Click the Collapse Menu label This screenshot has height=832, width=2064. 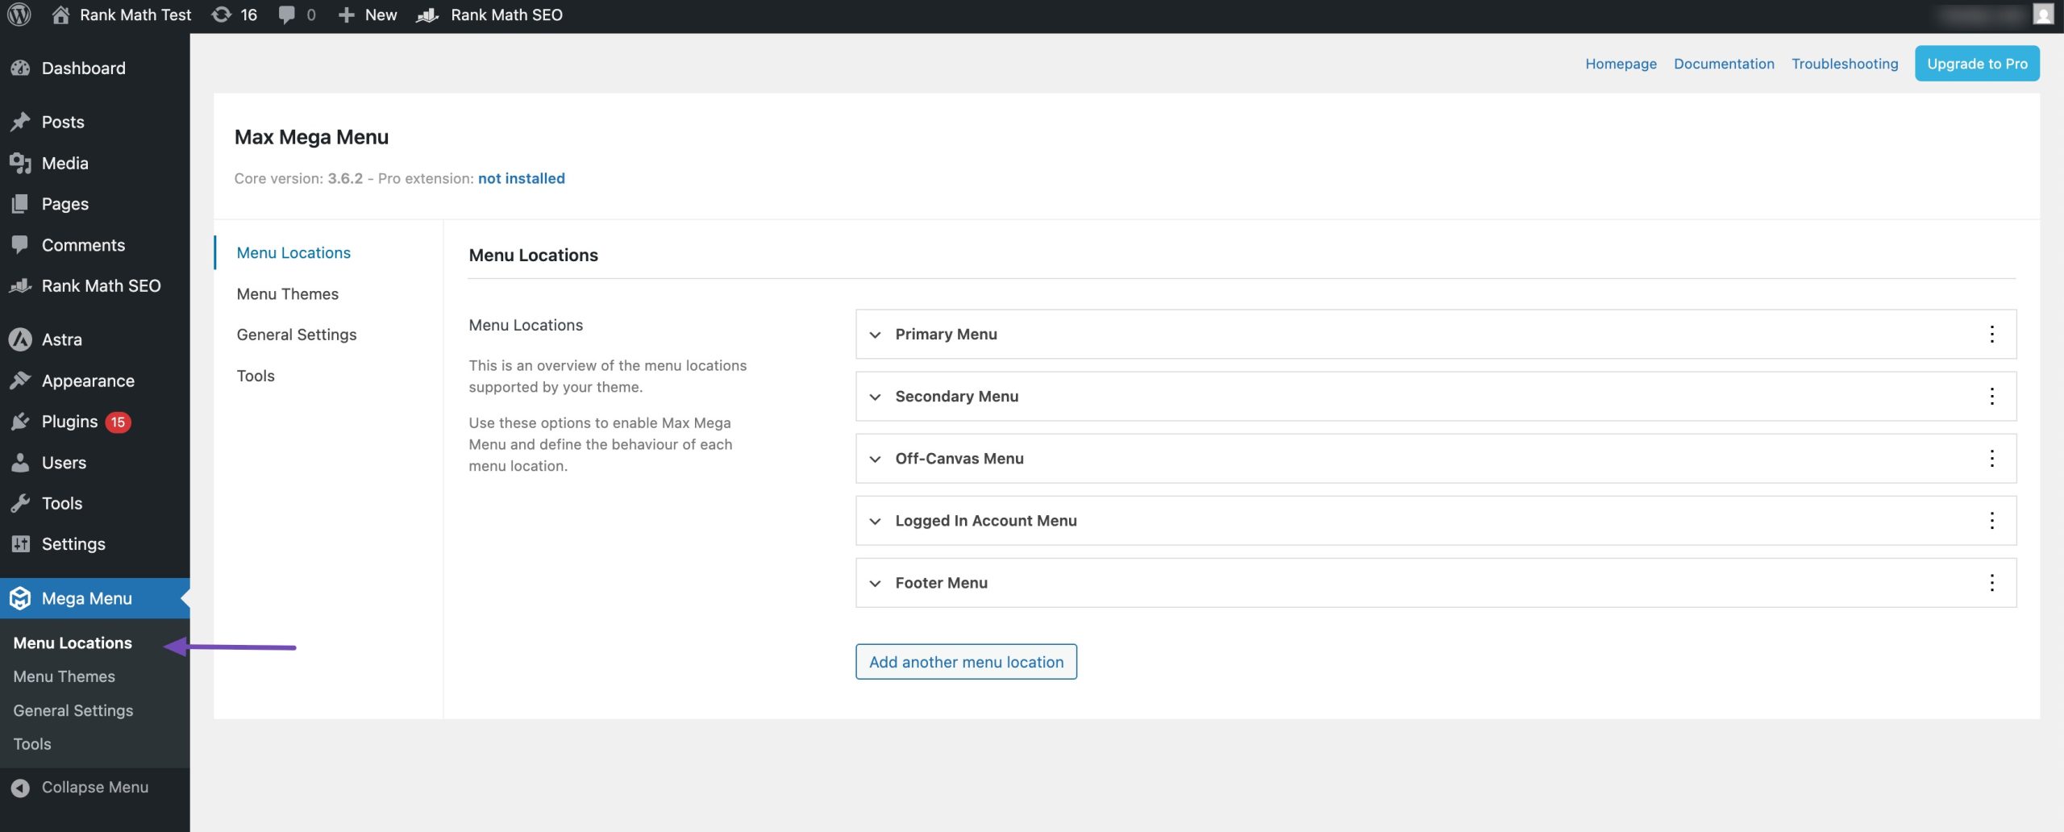click(94, 787)
